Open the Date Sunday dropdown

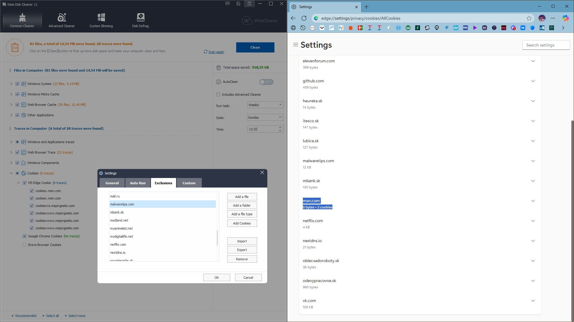pyautogui.click(x=265, y=117)
